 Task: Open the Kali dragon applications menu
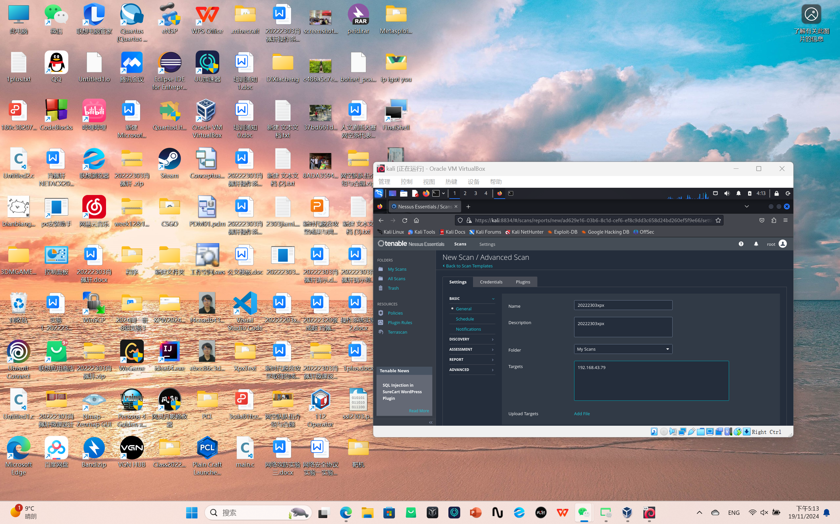[379, 193]
